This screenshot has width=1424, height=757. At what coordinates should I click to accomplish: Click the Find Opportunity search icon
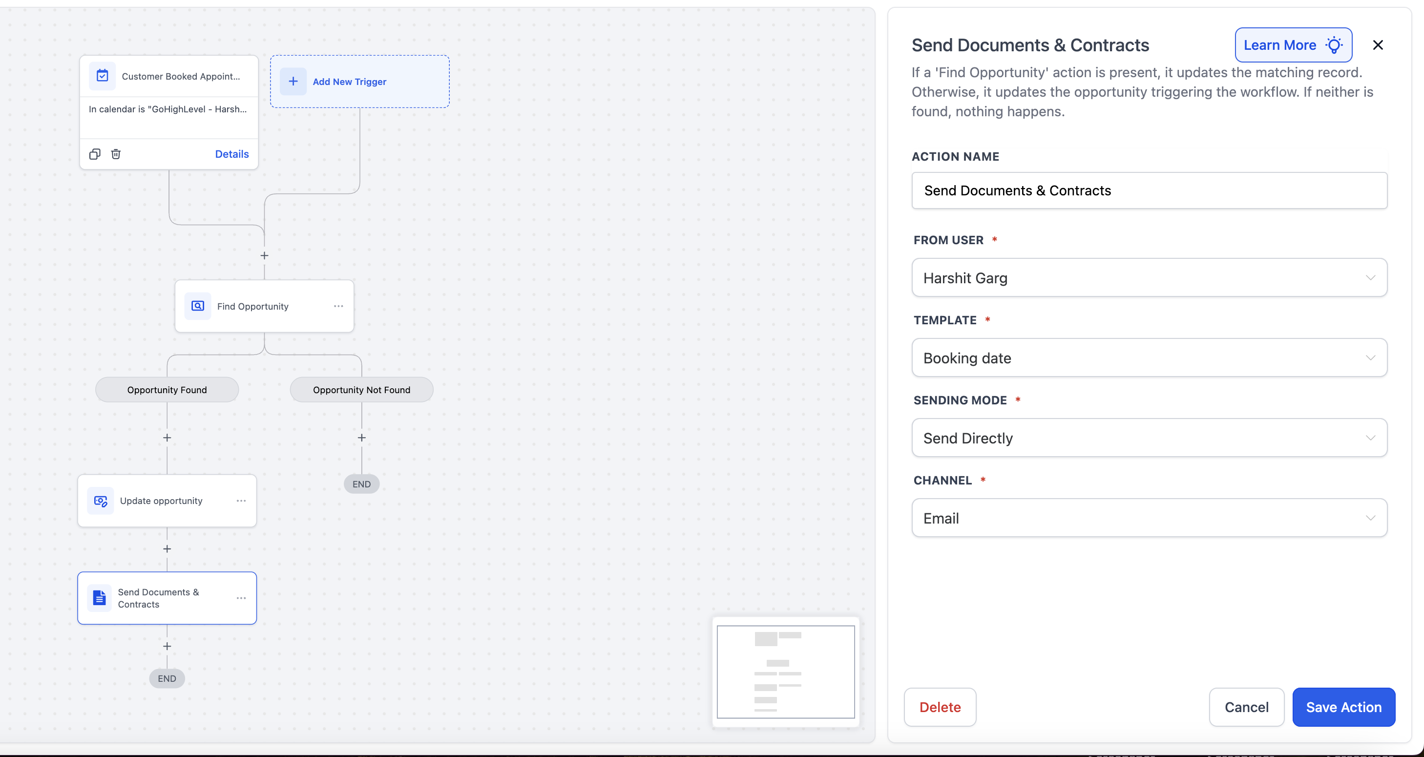[197, 306]
